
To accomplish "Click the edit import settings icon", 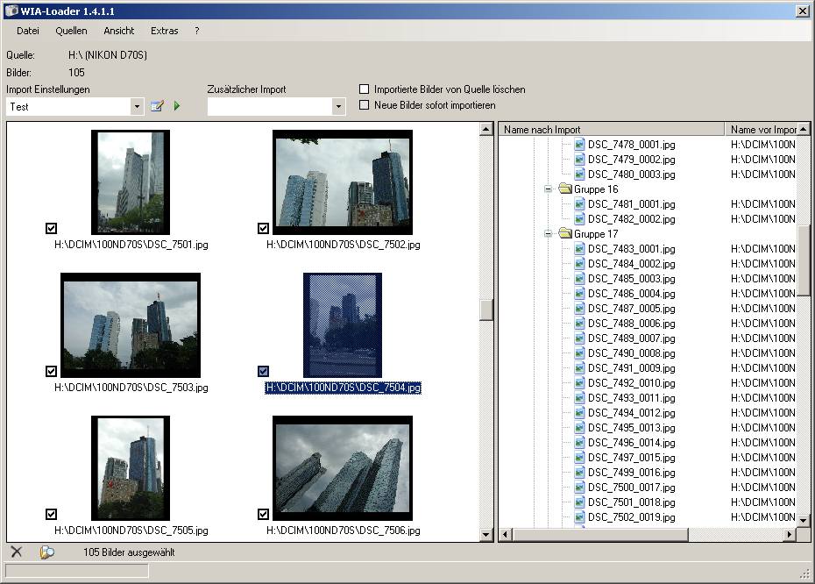I will [158, 106].
